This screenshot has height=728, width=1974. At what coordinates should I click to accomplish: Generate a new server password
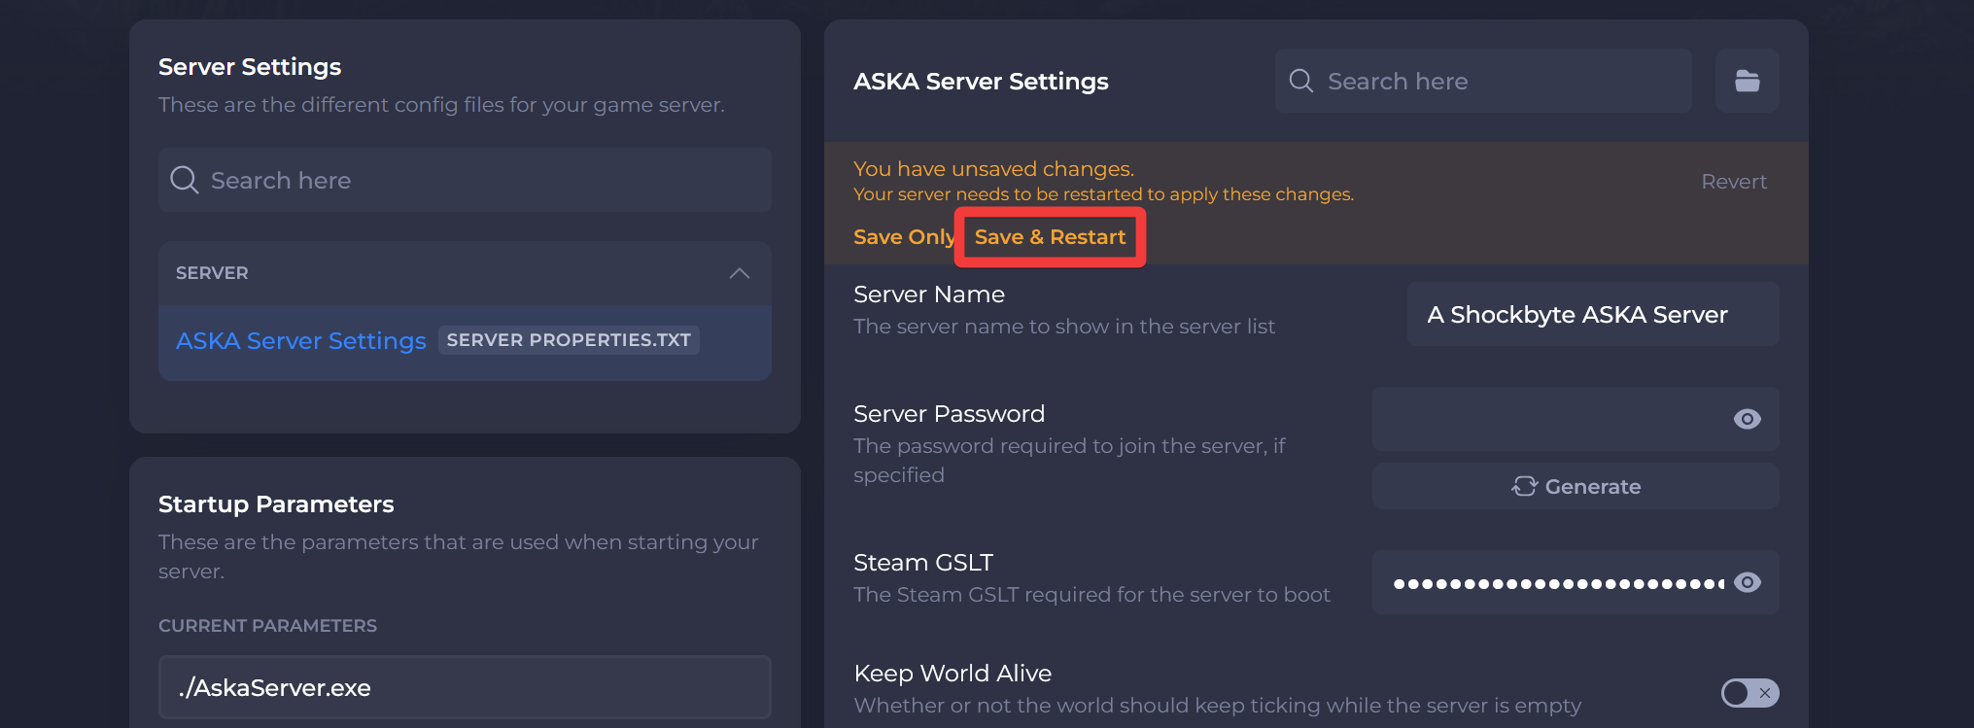click(x=1576, y=486)
